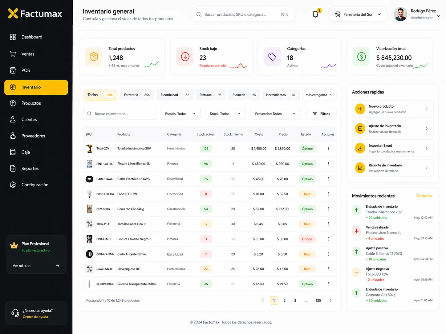Focus the Buscar en inventario search field

click(x=120, y=114)
